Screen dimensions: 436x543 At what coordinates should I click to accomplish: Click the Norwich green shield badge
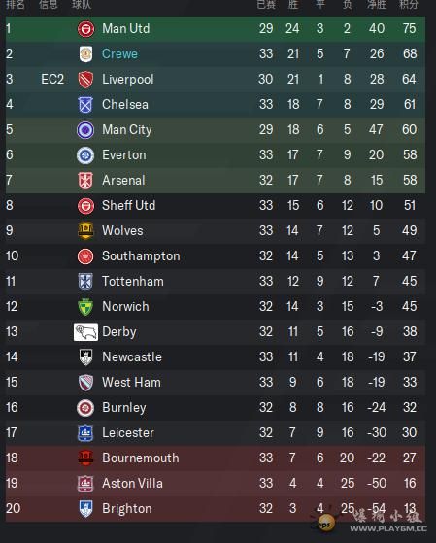tap(85, 307)
